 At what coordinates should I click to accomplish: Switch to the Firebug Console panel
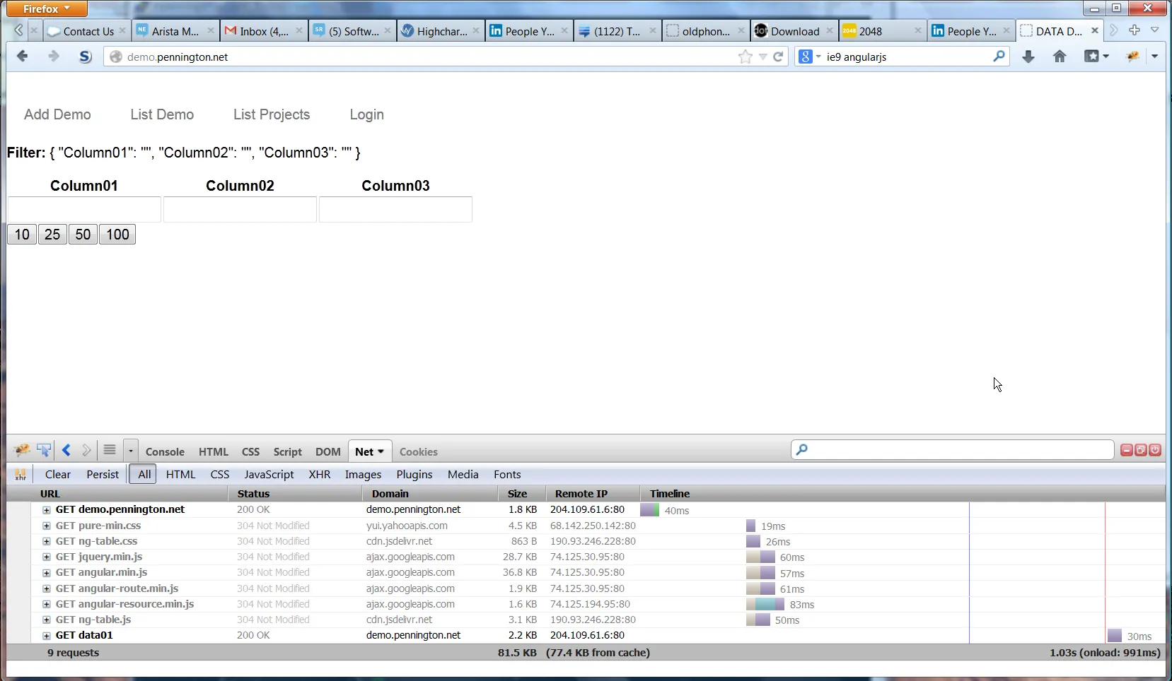pos(165,452)
